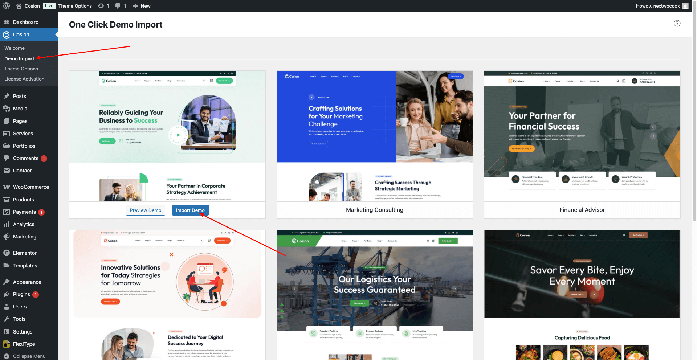Select the Savor Every Bite demo thumbnail
Screen dimensions: 697x360
(582, 295)
